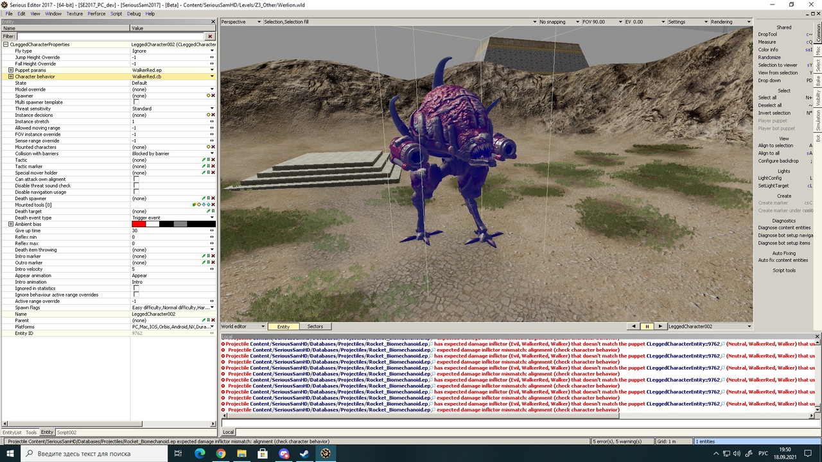Pick Special mover holder entity
Image resolution: width=822 pixels, height=462 pixels.
tap(204, 173)
